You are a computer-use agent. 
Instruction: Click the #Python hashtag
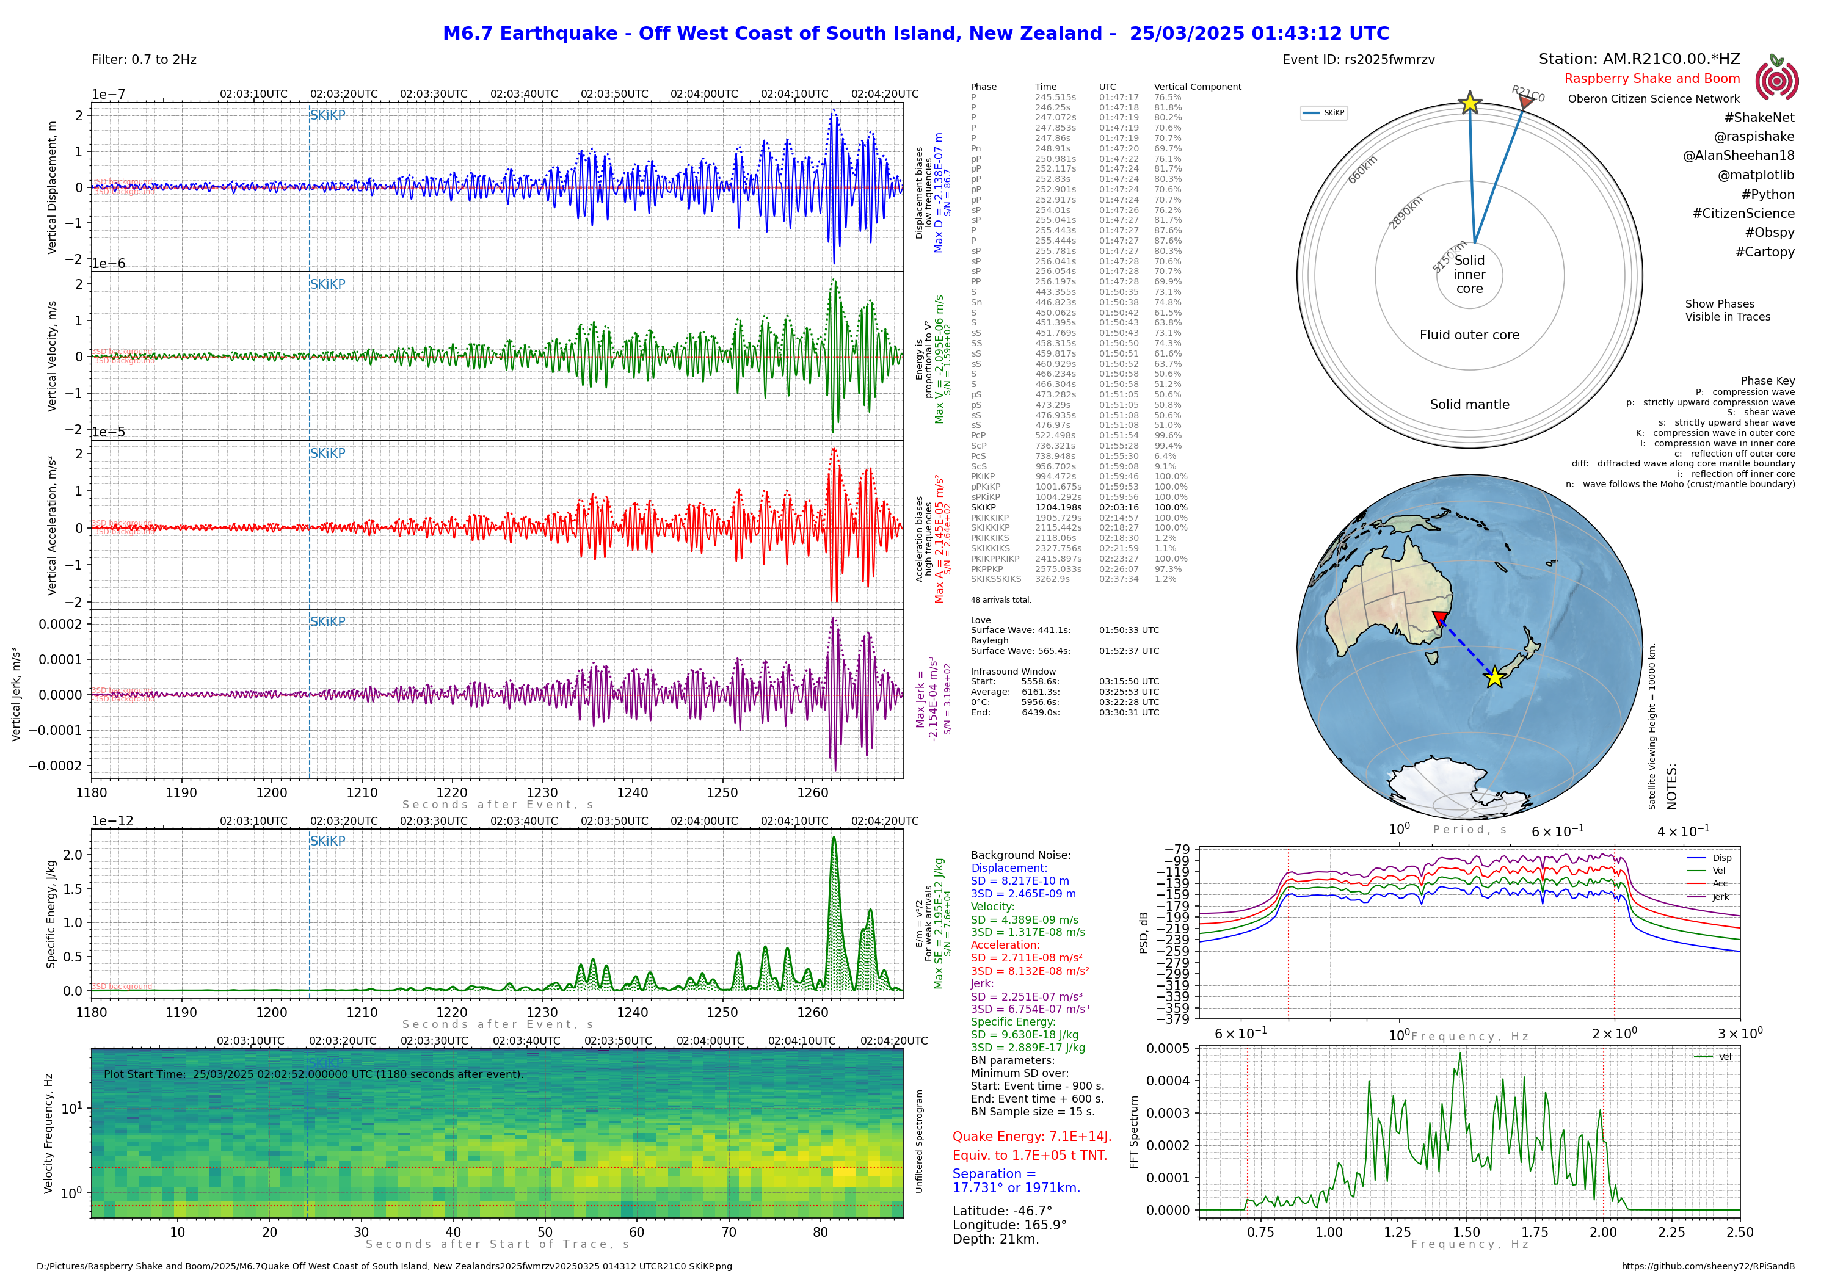coord(1767,194)
